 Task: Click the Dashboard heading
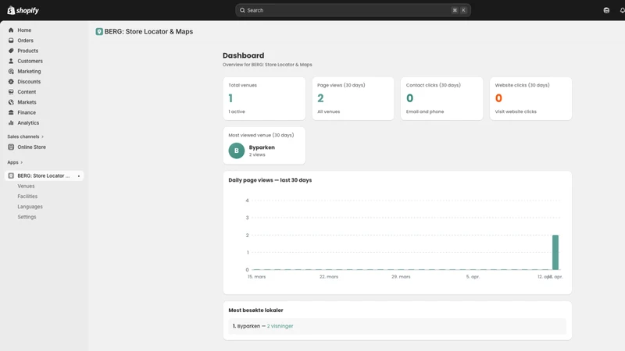click(243, 55)
